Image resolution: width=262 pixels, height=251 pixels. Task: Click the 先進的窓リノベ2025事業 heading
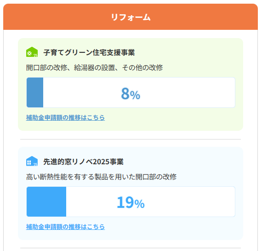pyautogui.click(x=83, y=162)
